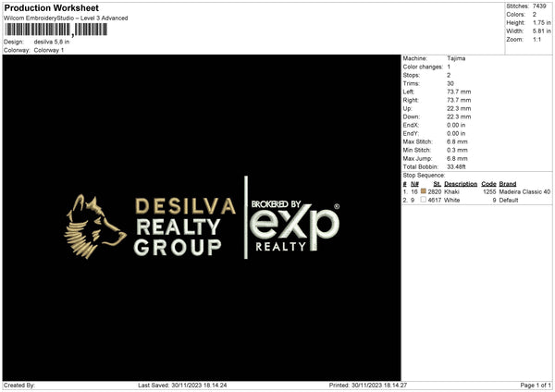Click the 'Stop Sequence:' heading
This screenshot has height=392, width=555.
click(424, 176)
